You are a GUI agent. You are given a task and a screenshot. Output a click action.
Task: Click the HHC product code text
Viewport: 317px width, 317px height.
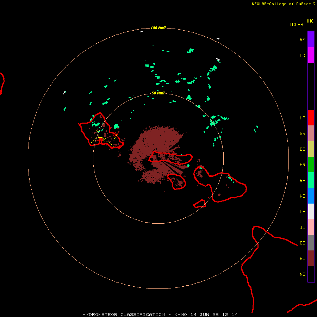point(309,21)
